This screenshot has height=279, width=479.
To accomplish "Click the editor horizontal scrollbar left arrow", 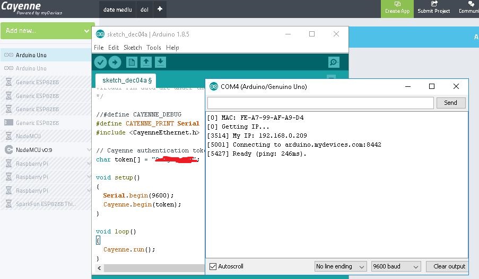I will [99, 268].
